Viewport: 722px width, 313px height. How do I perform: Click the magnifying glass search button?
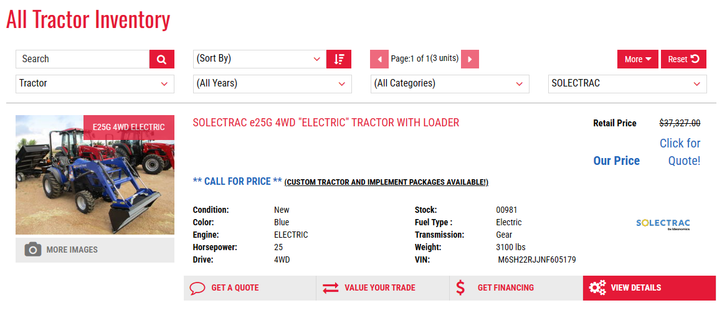click(x=161, y=59)
